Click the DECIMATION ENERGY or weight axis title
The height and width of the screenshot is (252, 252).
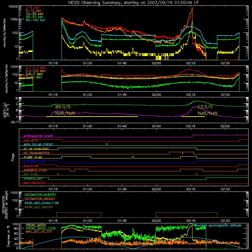tap(5, 204)
